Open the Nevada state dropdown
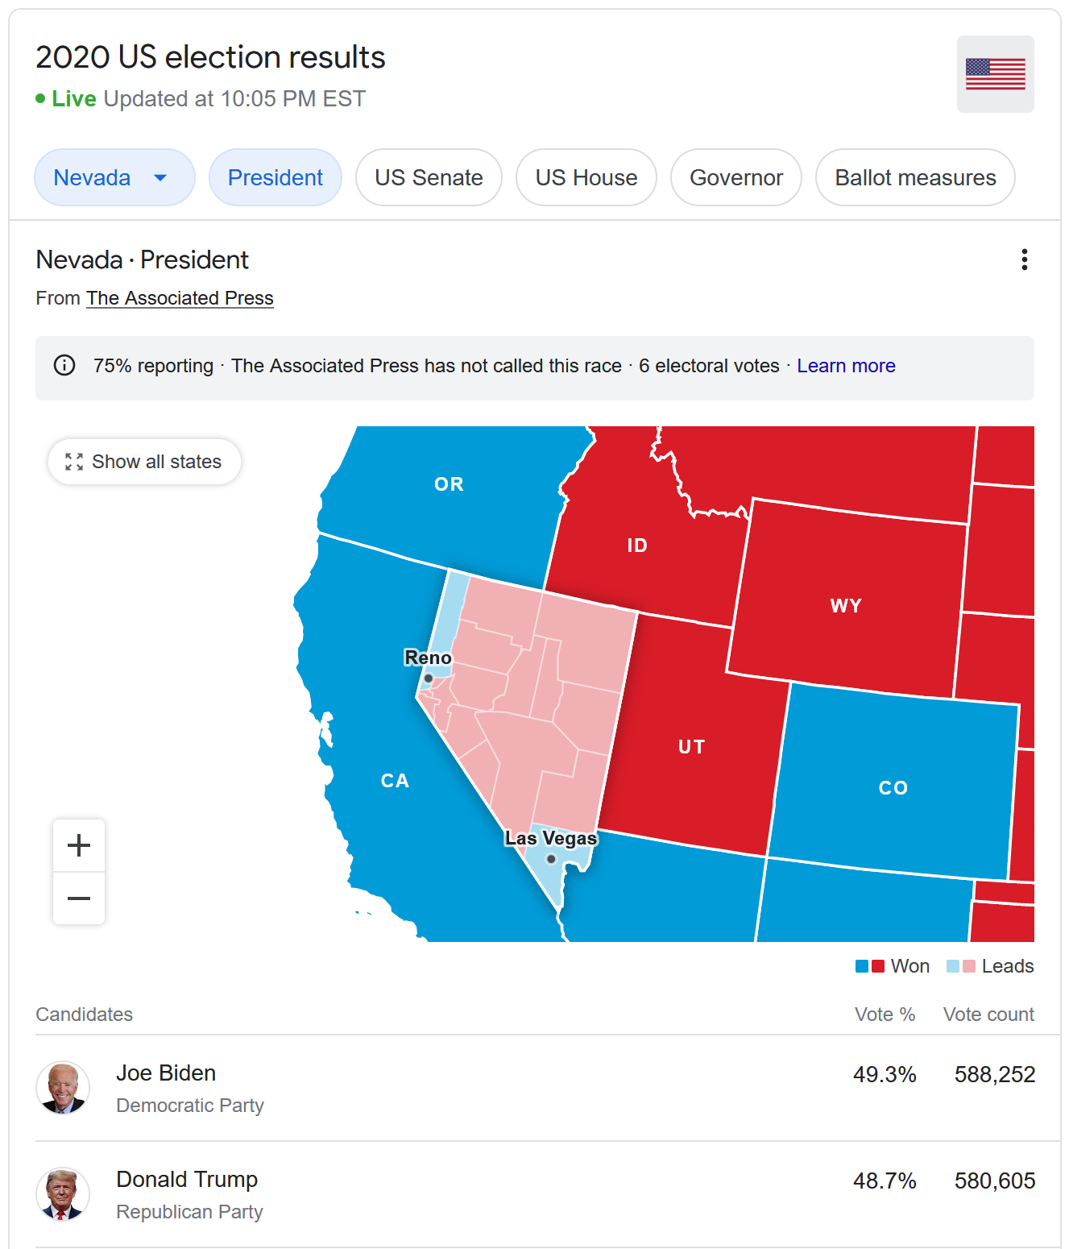The height and width of the screenshot is (1249, 1069). (x=114, y=177)
